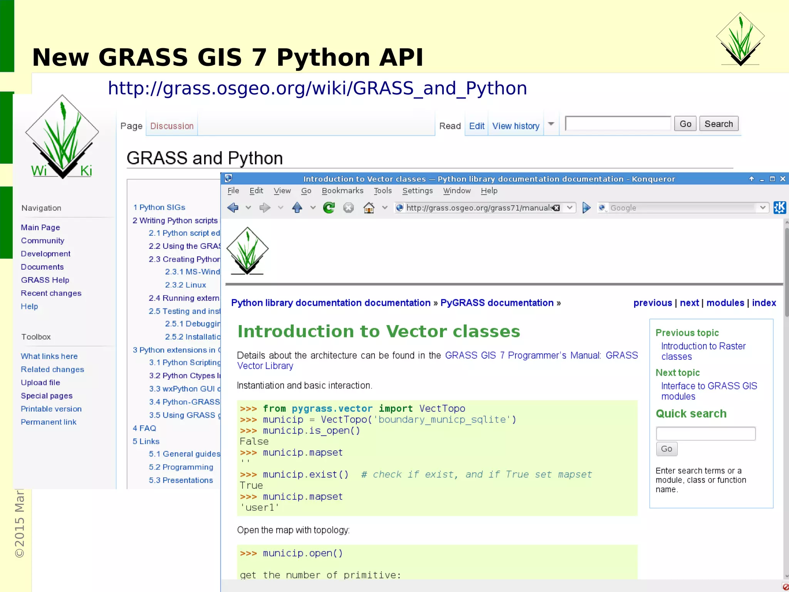Open the Recent changes wiki link
Screen dimensions: 789x592
click(x=51, y=293)
